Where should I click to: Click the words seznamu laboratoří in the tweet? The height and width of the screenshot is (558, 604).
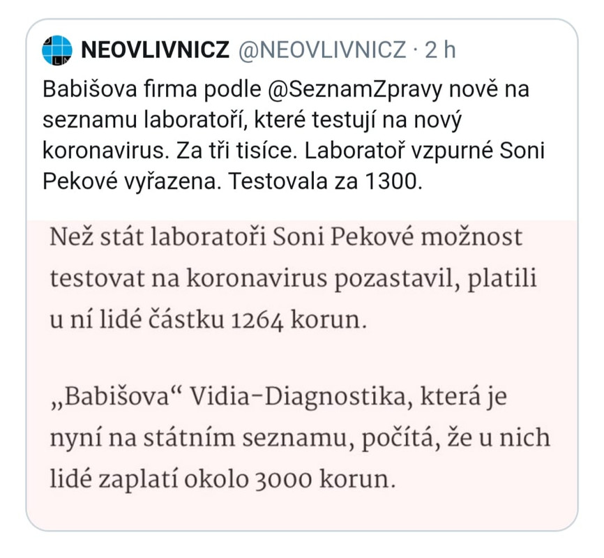(145, 120)
